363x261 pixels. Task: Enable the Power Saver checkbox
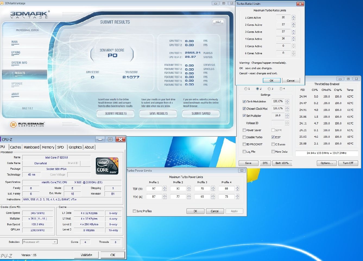click(244, 130)
